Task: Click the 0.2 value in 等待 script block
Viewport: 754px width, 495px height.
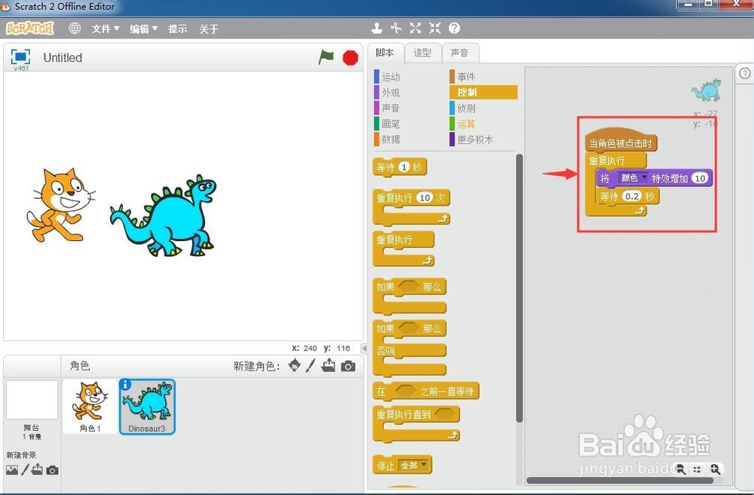Action: click(x=631, y=196)
